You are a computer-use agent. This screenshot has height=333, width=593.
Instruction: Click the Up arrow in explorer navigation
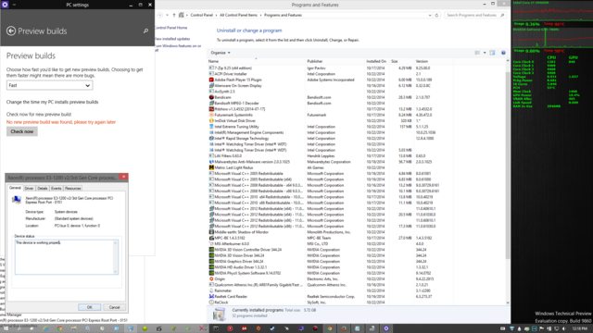click(x=174, y=15)
